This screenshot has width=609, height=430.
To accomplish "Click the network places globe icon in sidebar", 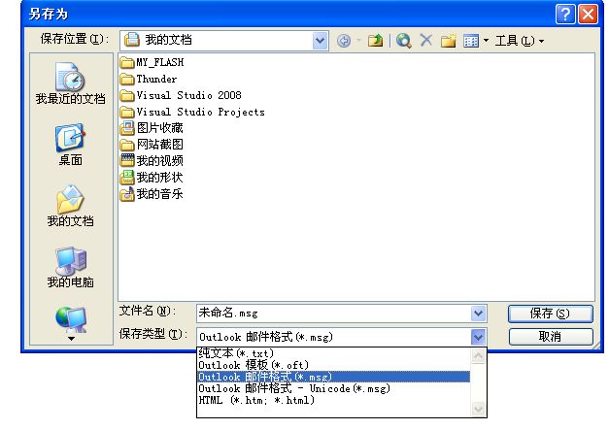I will tap(71, 319).
